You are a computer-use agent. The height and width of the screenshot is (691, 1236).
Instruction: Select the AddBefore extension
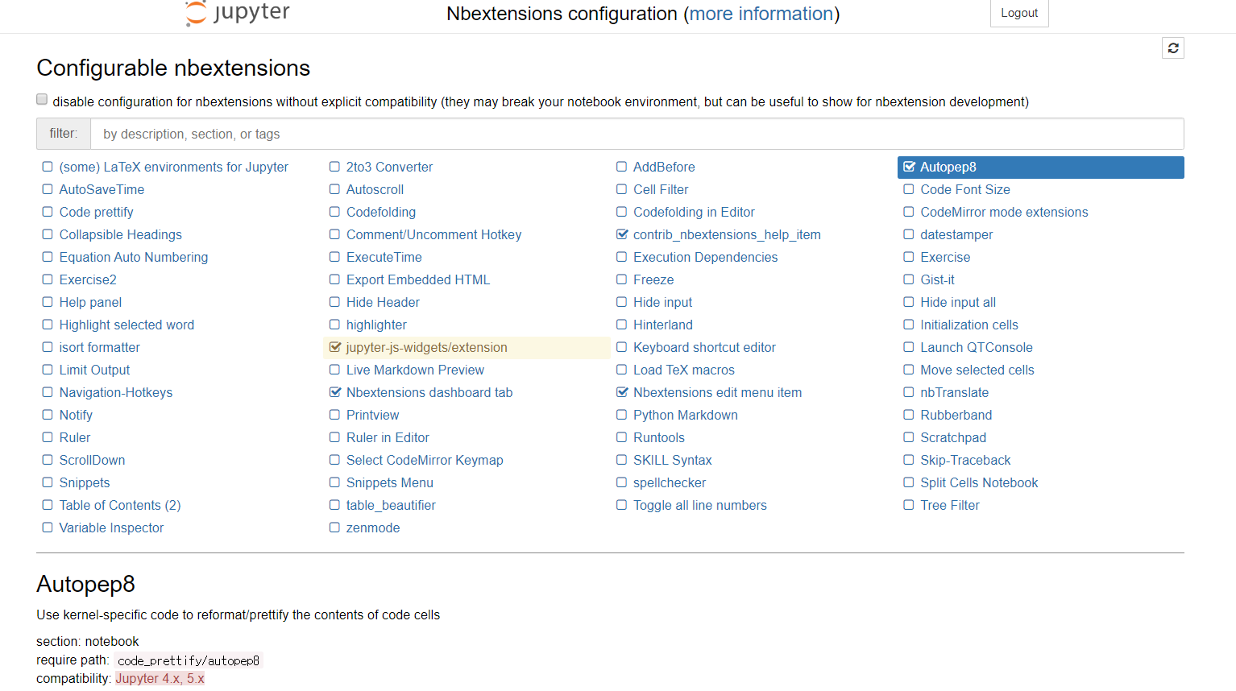(x=664, y=167)
